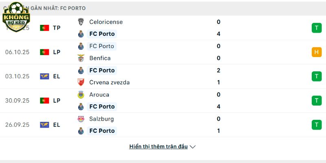
Task: Open the Benfica team link
Action: coord(100,58)
